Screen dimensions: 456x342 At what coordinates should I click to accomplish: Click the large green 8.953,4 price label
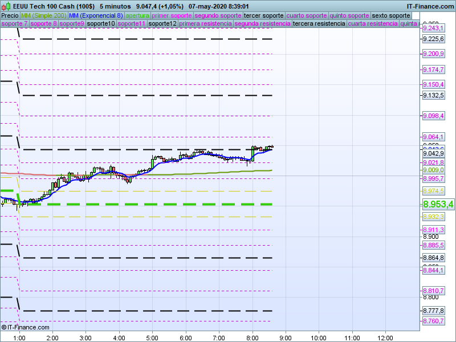[438, 204]
